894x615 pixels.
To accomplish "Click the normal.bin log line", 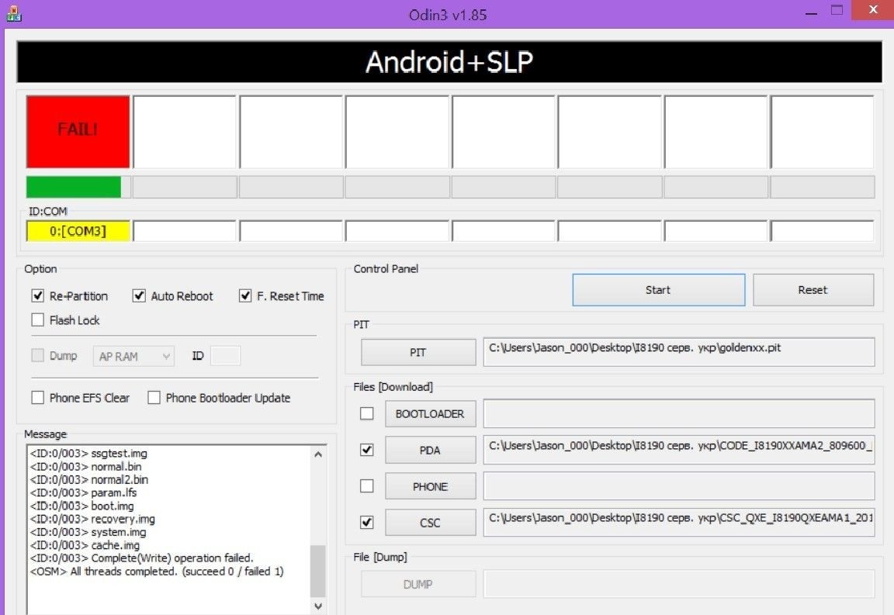I will (85, 466).
